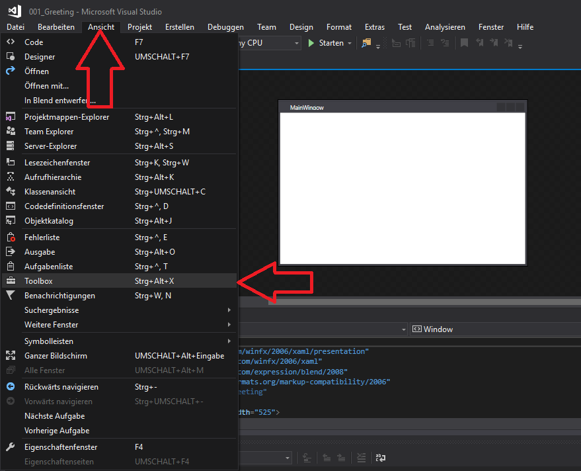Click the designer horizontal scrollbar
Image resolution: width=581 pixels, height=471 pixels.
[x=424, y=302]
